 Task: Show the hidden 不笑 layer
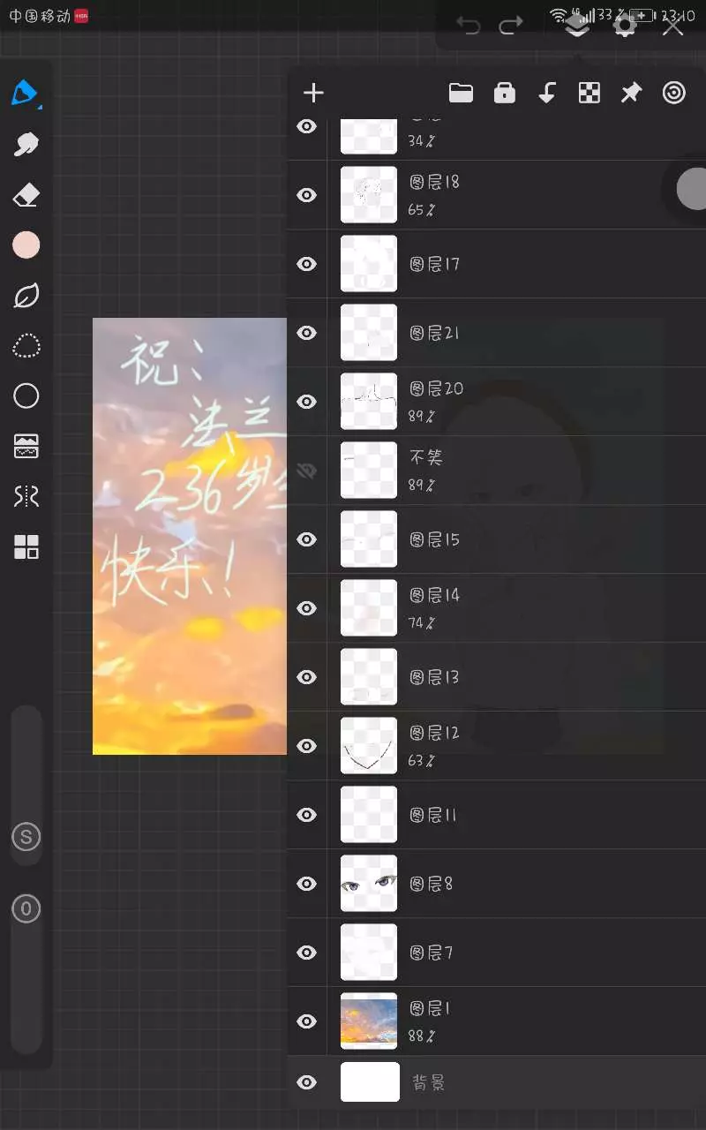click(x=306, y=471)
